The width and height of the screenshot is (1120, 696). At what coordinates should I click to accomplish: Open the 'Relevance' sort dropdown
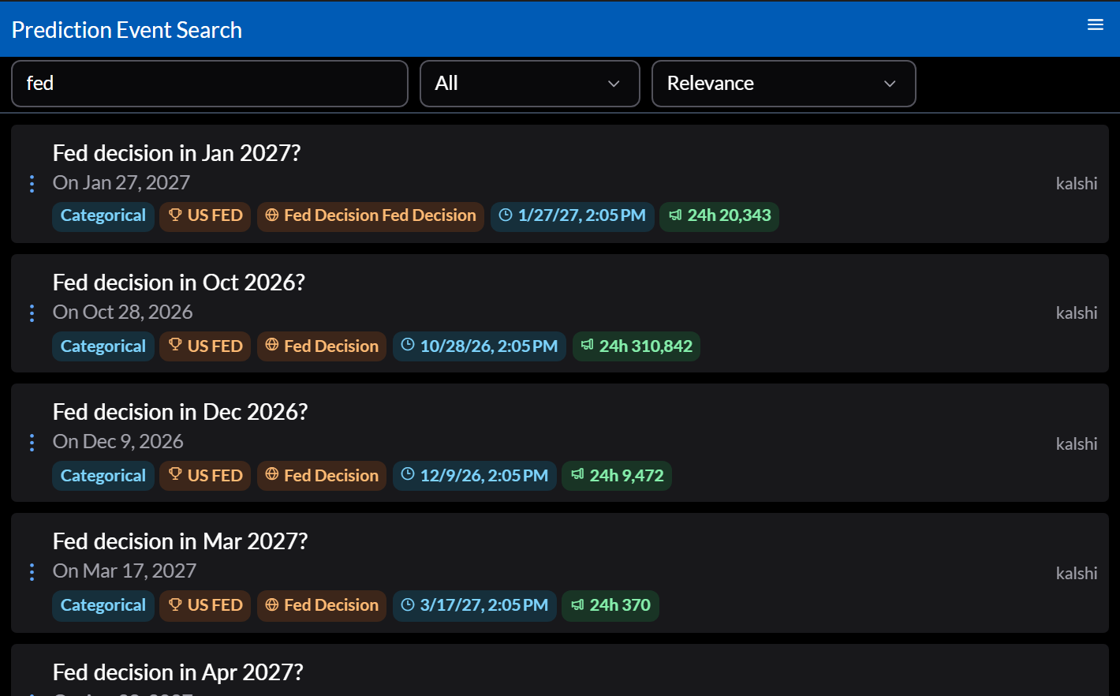(x=784, y=84)
